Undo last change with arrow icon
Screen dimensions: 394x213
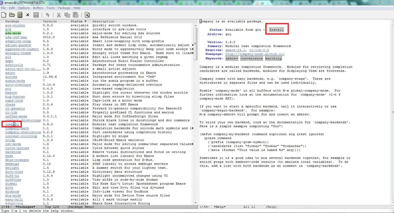[x=48, y=15]
